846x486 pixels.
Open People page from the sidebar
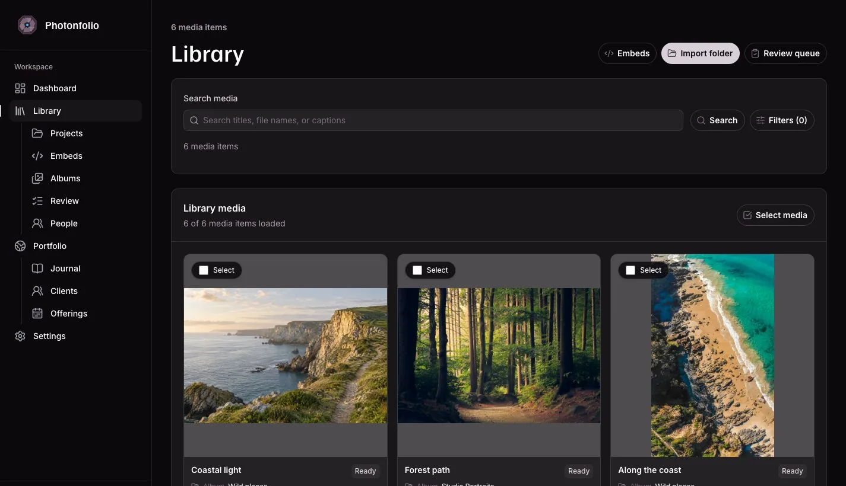click(84, 223)
